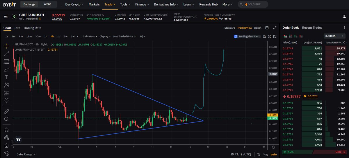349x158 pixels.
Task: Open the candlestick chart type dropdown
Action: point(143,36)
